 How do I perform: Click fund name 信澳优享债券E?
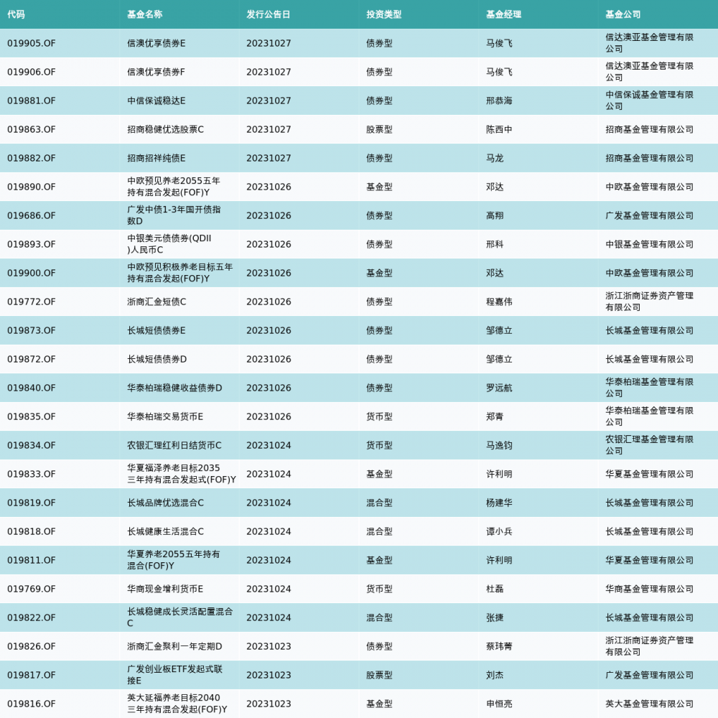click(156, 43)
